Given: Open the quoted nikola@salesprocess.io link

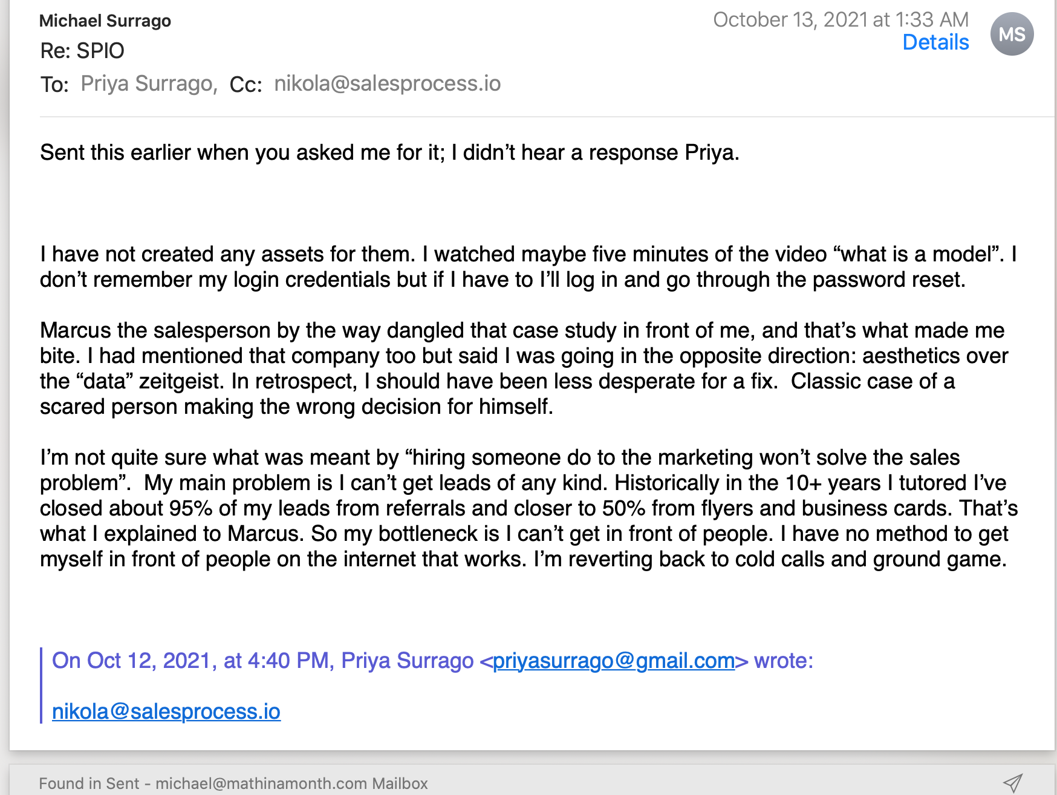Looking at the screenshot, I should click(x=166, y=712).
